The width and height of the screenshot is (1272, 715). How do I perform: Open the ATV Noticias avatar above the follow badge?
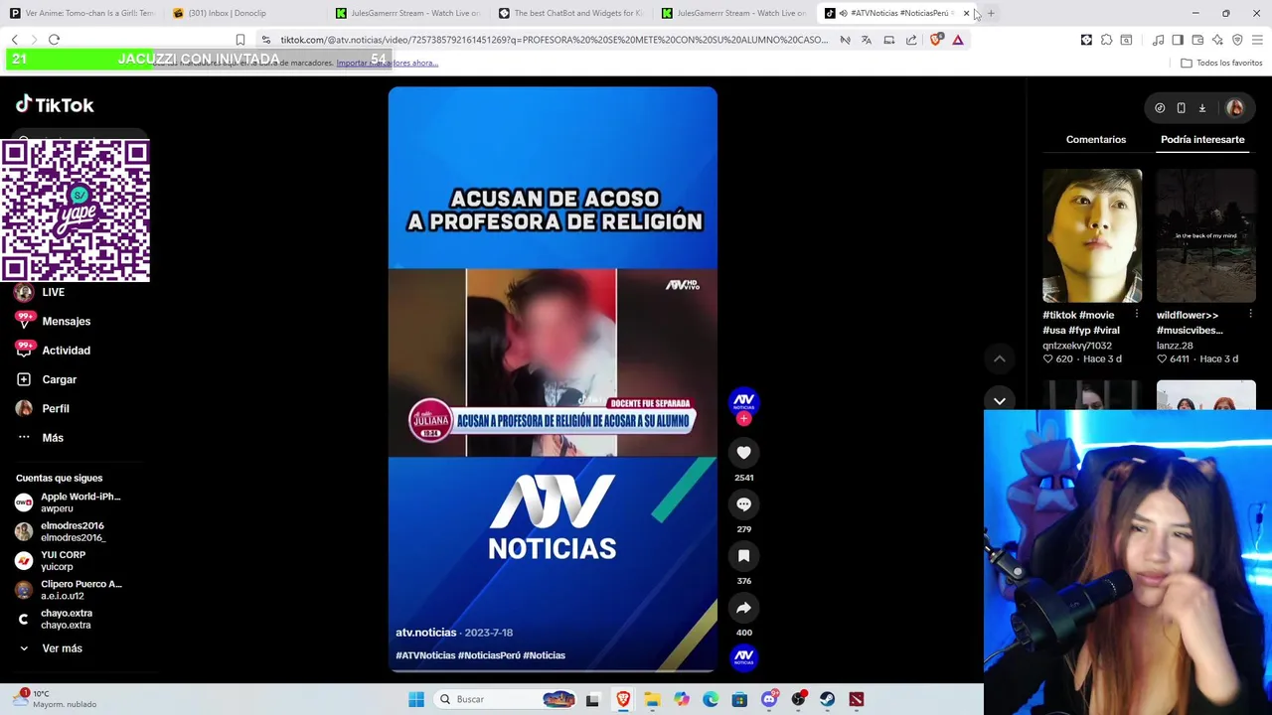coord(743,400)
